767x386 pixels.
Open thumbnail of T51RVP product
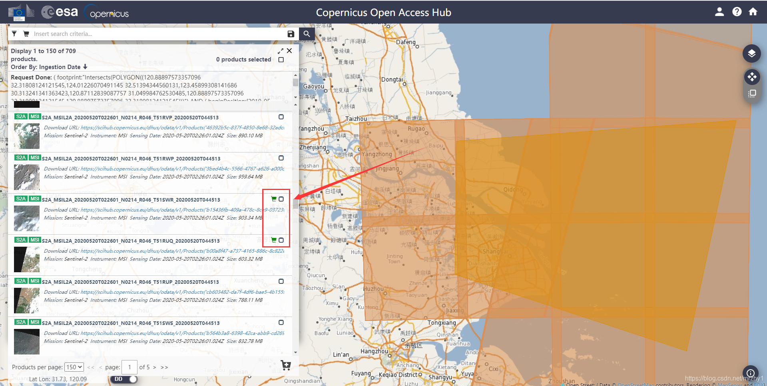27,136
